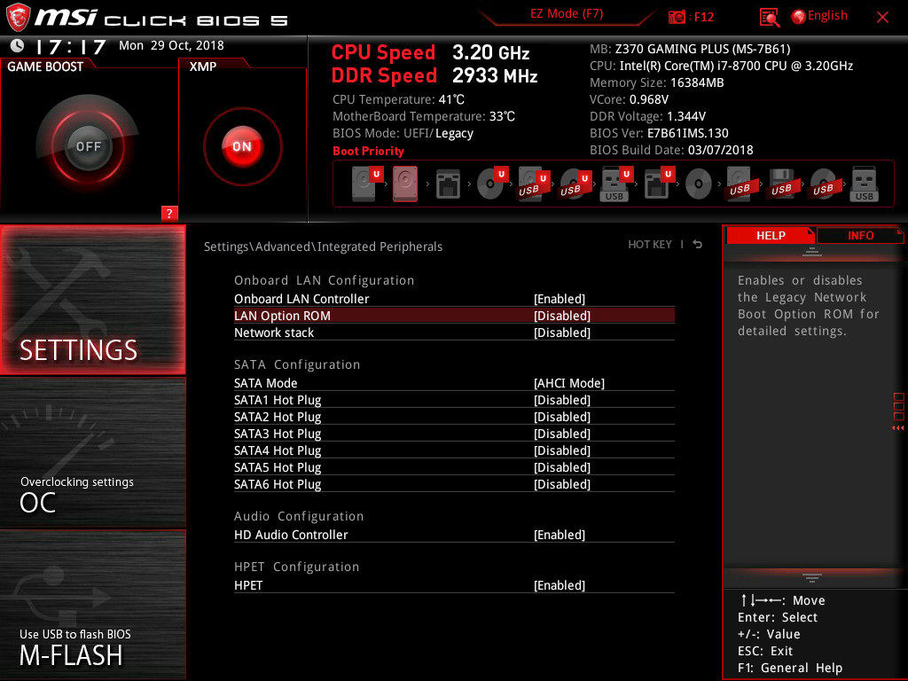Screen dimensions: 908x681
Task: Take a screenshot with the F12 camera icon
Action: pos(676,17)
